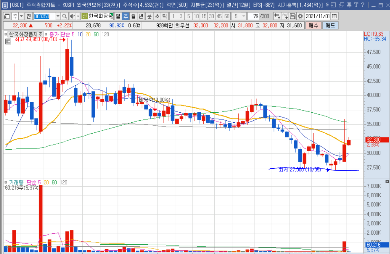
Task: Click the pink 5 moving average legend
Action: click(73, 34)
